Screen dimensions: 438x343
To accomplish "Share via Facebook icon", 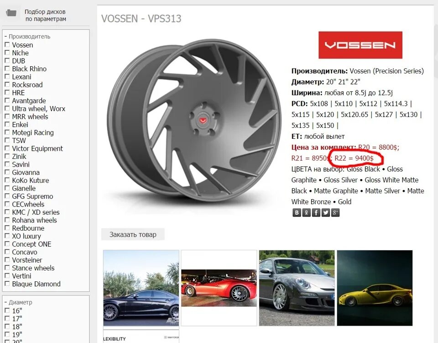I will [316, 213].
